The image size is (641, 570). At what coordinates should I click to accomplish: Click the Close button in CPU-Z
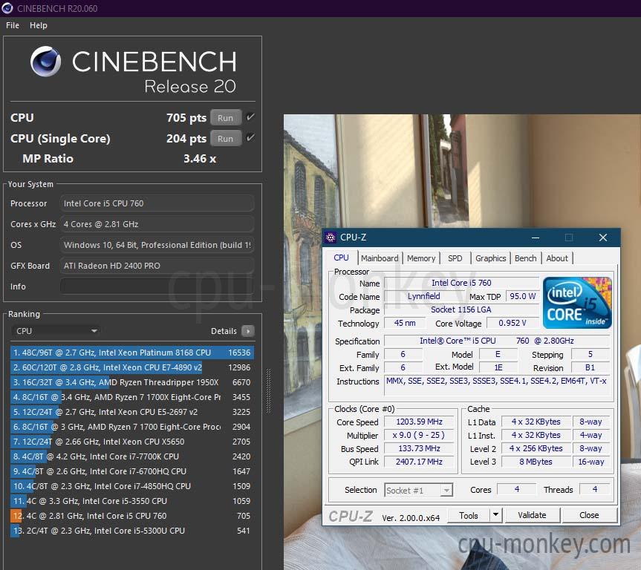[x=589, y=515]
